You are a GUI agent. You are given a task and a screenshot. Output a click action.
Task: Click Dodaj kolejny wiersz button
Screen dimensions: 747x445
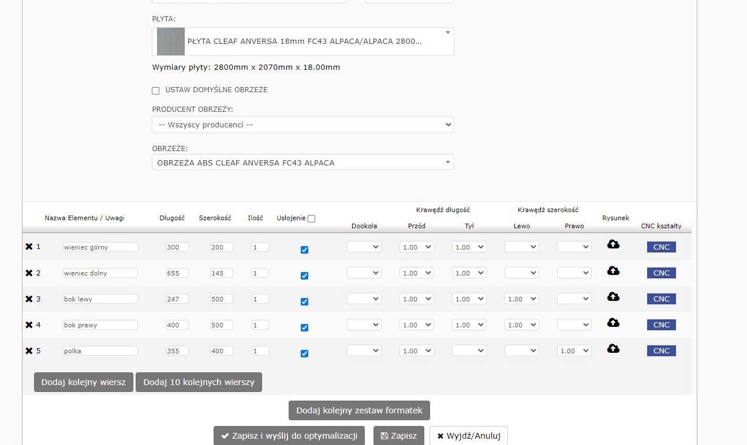pyautogui.click(x=84, y=382)
